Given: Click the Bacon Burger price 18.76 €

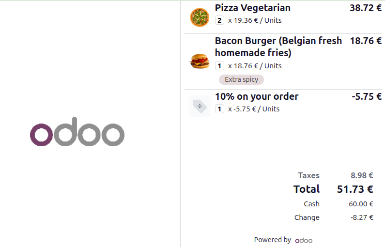Looking at the screenshot, I should (x=365, y=41).
